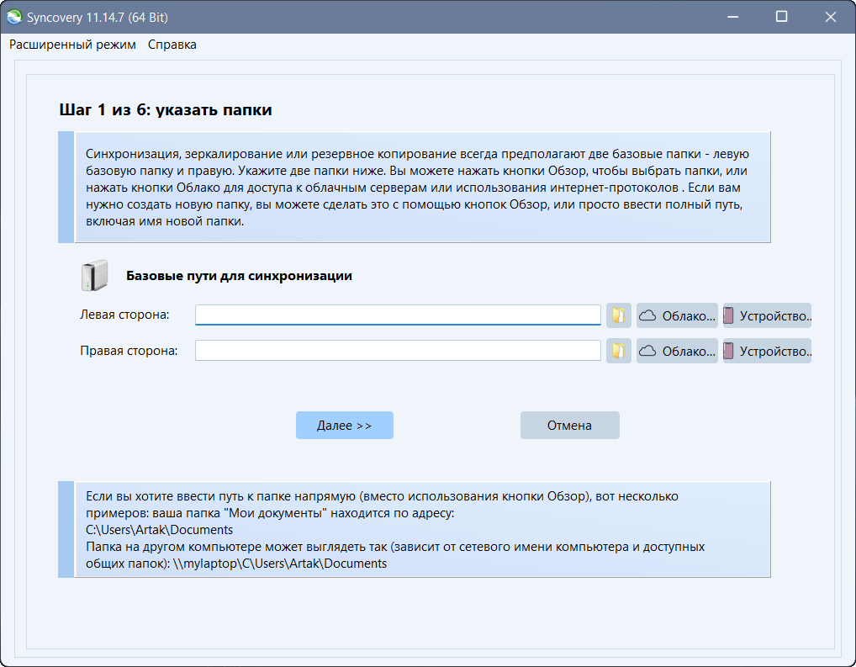
Task: Click the Правая сторона label
Action: point(129,351)
